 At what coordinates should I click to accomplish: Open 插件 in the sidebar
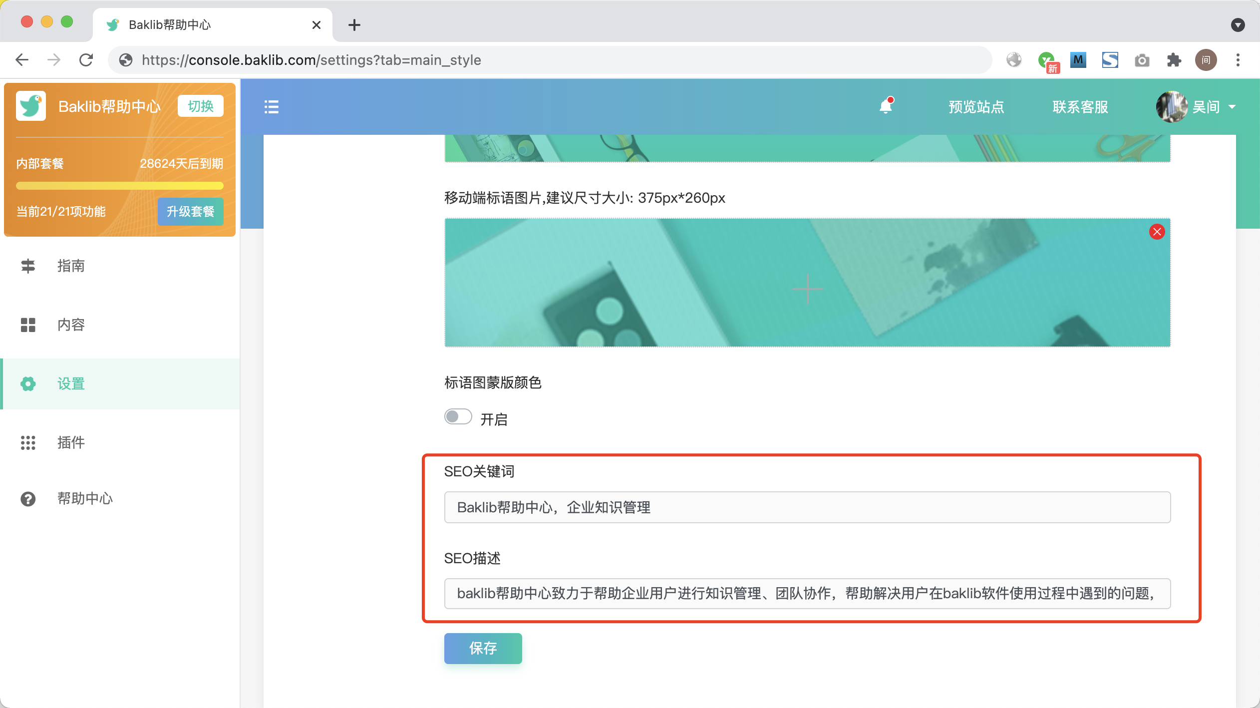click(120, 442)
